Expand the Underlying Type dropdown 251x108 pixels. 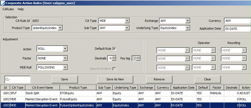tap(188, 28)
